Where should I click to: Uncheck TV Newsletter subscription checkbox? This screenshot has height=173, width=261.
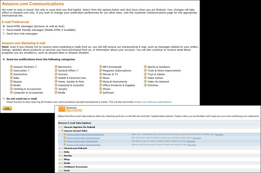[65, 141]
